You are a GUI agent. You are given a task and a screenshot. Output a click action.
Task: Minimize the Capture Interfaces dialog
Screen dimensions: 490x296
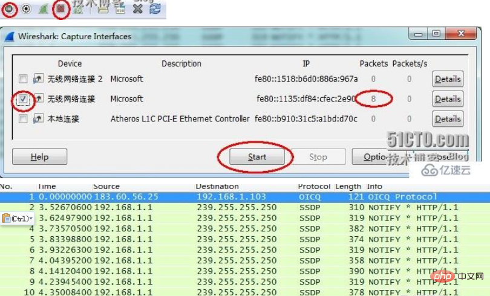click(x=419, y=34)
